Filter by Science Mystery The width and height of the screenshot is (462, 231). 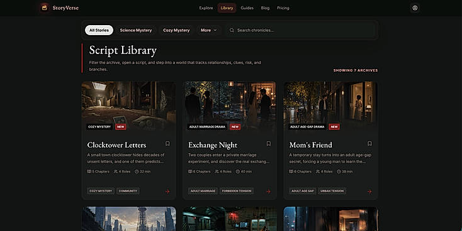point(136,30)
